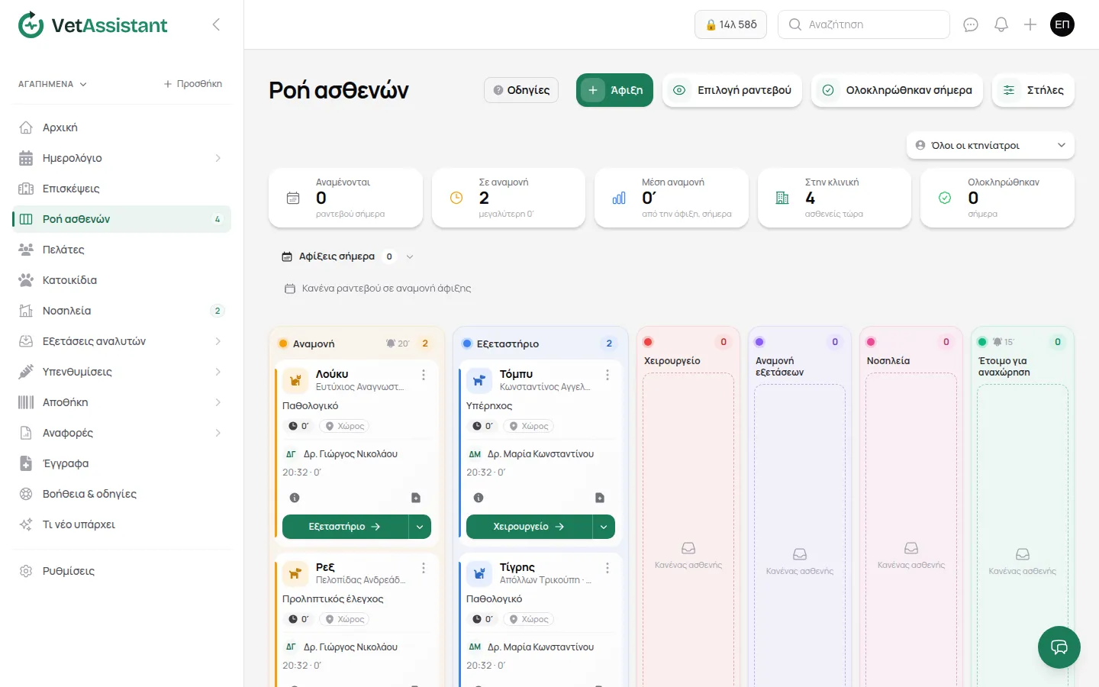Click the Λούκυ pet avatar icon
Viewport: 1099px width, 687px height.
[x=295, y=379]
